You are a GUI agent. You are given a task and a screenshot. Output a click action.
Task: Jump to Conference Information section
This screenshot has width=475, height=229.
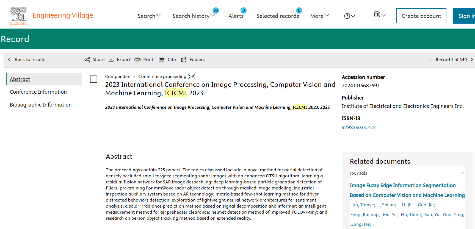[x=38, y=92]
